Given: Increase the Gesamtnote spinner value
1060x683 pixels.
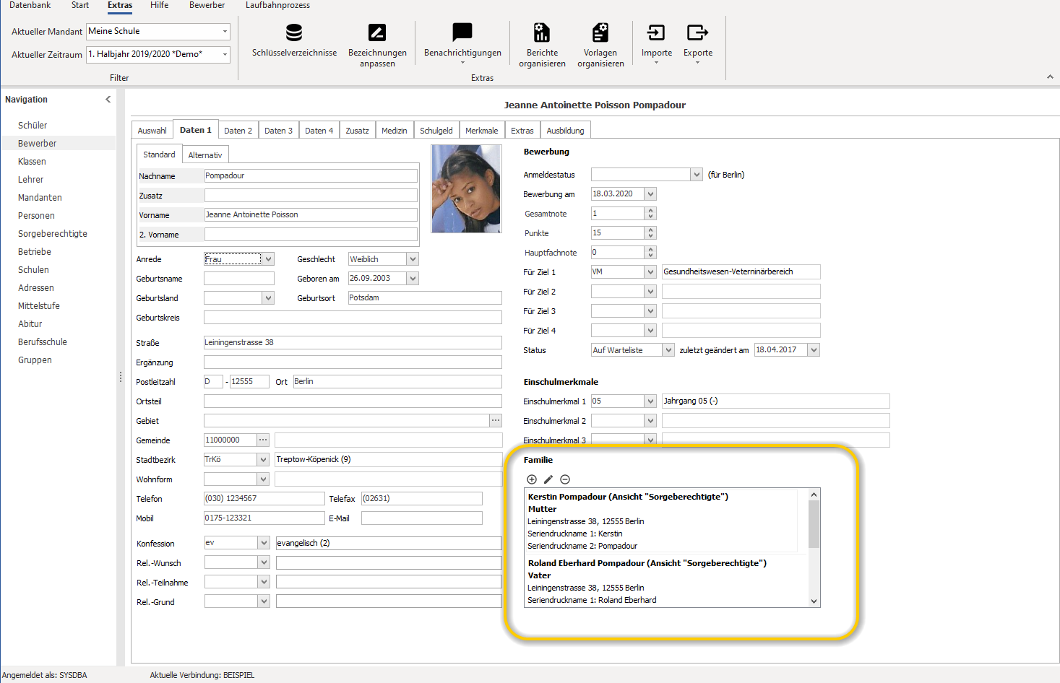Looking at the screenshot, I should pyautogui.click(x=651, y=211).
